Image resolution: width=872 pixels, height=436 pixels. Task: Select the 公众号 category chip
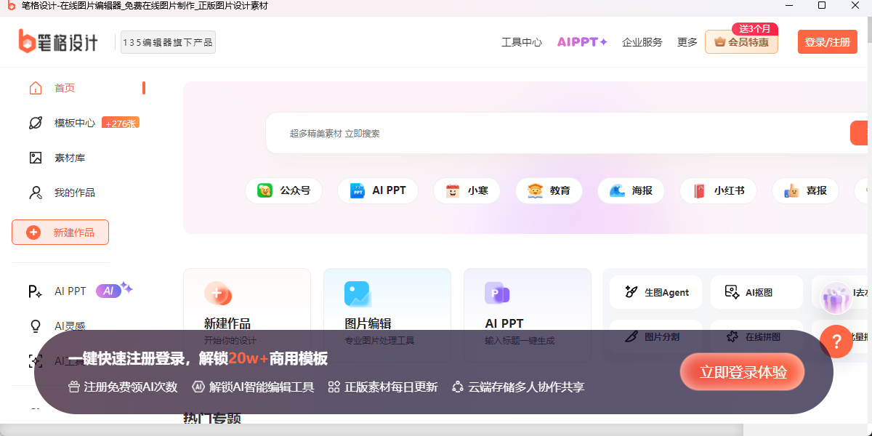point(284,190)
